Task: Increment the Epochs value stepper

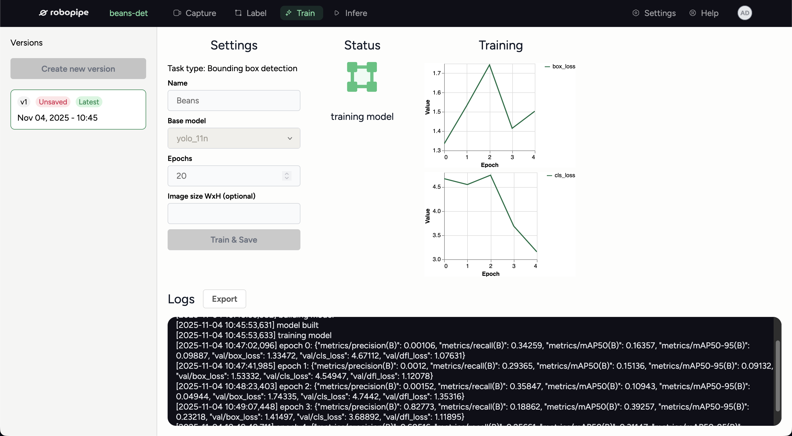Action: (x=286, y=173)
